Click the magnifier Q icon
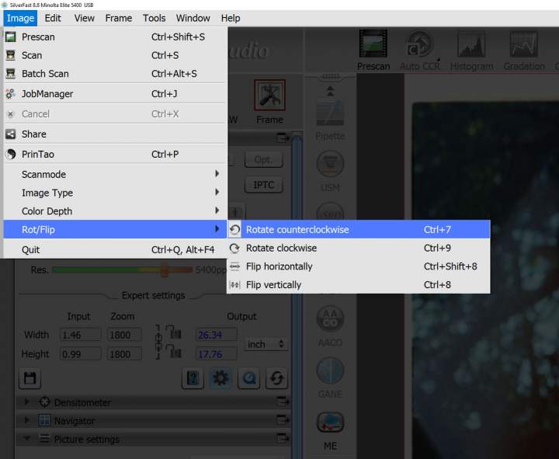 coord(248,378)
